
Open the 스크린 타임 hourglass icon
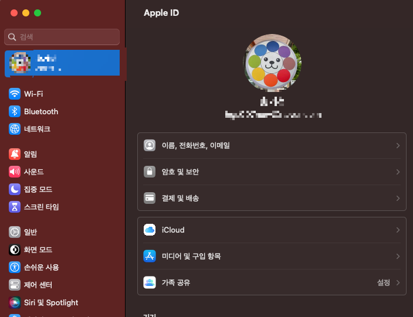click(x=15, y=207)
